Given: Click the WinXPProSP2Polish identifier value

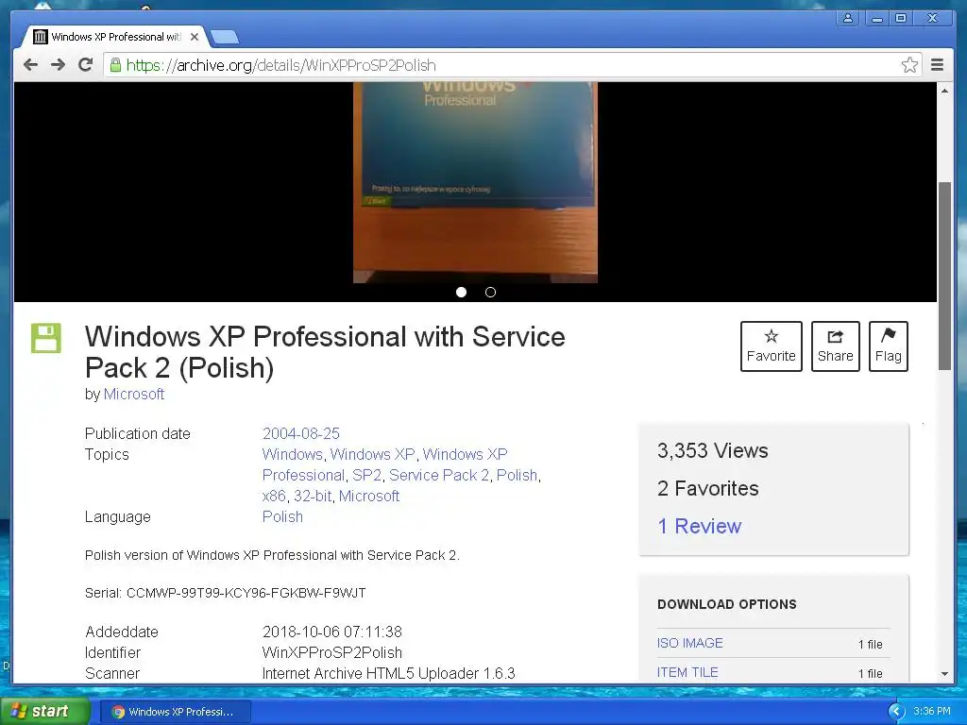Looking at the screenshot, I should coord(331,652).
